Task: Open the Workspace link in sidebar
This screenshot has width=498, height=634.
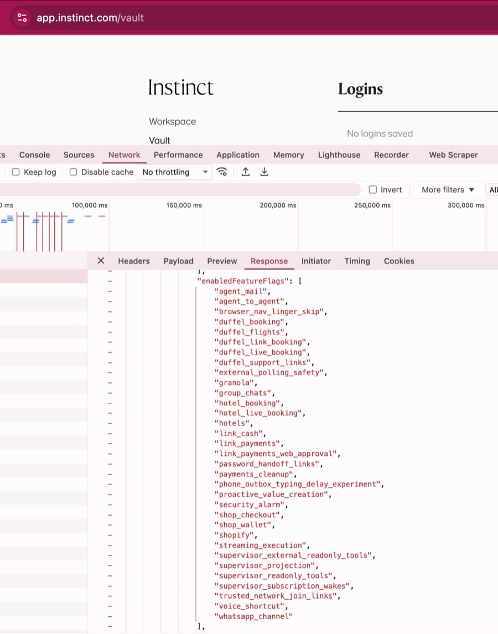Action: point(172,121)
